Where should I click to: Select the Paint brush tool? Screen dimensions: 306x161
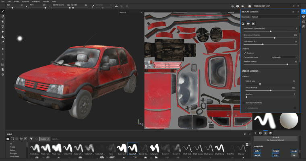(x=3, y=12)
